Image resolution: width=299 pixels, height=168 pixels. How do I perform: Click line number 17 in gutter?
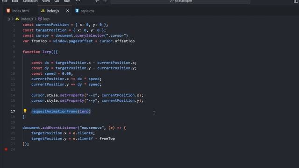[x=13, y=111]
